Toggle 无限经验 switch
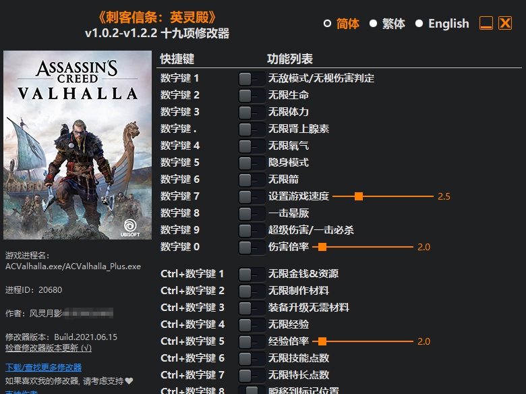The image size is (526, 394). 252,325
